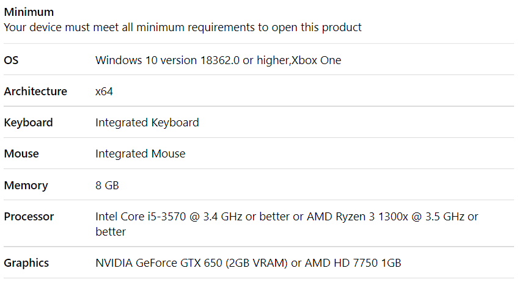The width and height of the screenshot is (522, 282).
Task: Click the Intel Core i5-3570 processor text
Action: point(141,217)
